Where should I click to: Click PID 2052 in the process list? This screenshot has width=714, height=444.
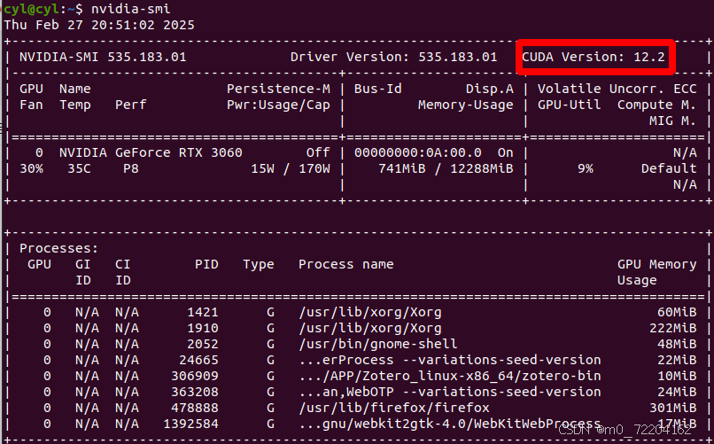click(203, 344)
